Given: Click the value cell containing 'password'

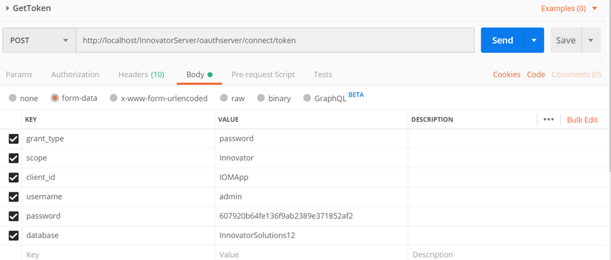Looking at the screenshot, I should tap(311, 139).
